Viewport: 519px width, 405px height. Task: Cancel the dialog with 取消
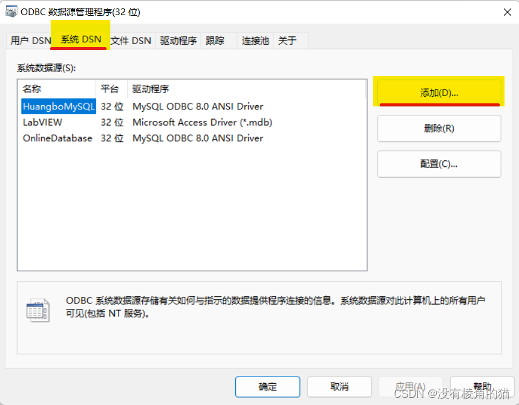click(339, 387)
